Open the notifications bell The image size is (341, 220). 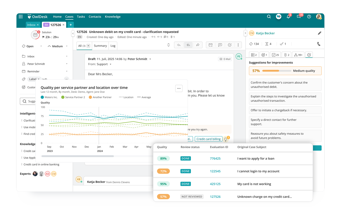tap(288, 17)
